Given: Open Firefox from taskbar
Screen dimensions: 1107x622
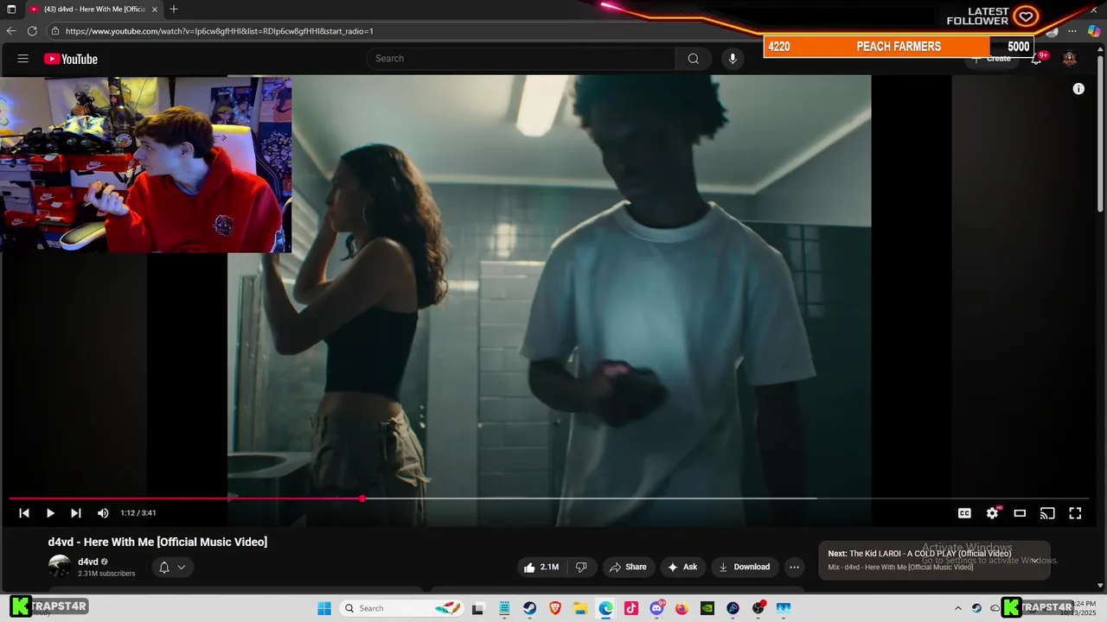Looking at the screenshot, I should pyautogui.click(x=681, y=608).
